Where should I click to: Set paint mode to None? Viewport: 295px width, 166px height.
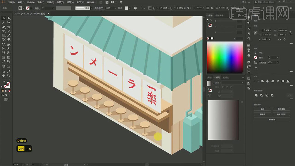(x=10, y=91)
